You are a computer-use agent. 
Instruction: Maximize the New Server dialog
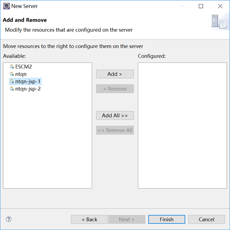click(x=201, y=6)
